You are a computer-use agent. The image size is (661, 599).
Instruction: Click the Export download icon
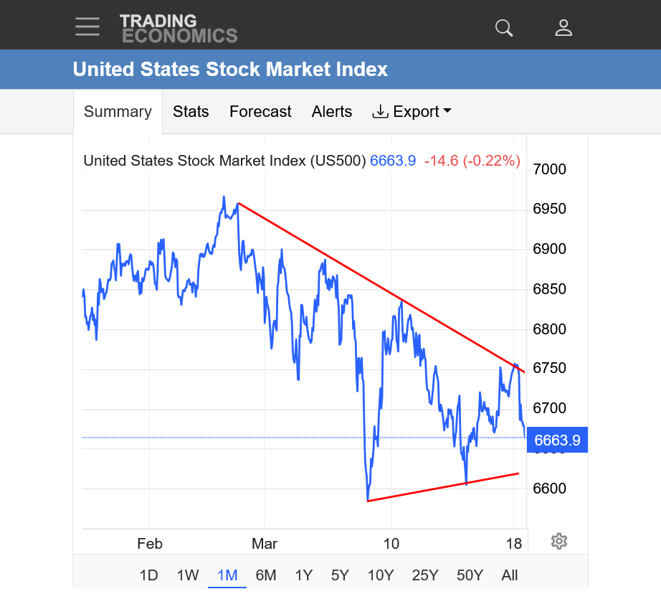(x=380, y=112)
